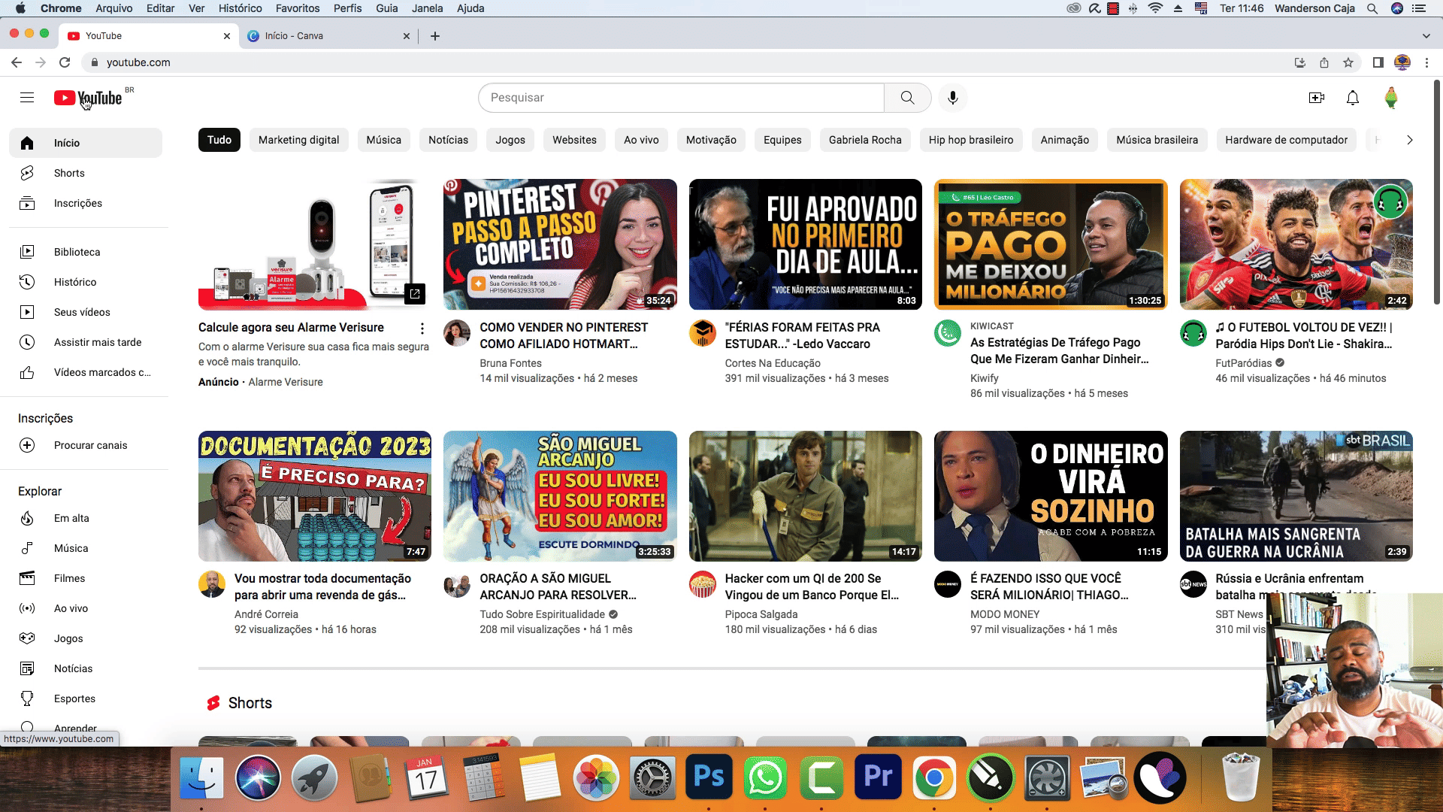Switch to the Início - Canva tab
The height and width of the screenshot is (812, 1443).
click(x=295, y=36)
